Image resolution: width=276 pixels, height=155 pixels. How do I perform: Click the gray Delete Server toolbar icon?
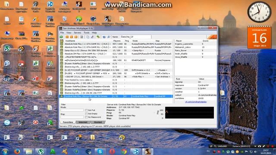click(82, 37)
